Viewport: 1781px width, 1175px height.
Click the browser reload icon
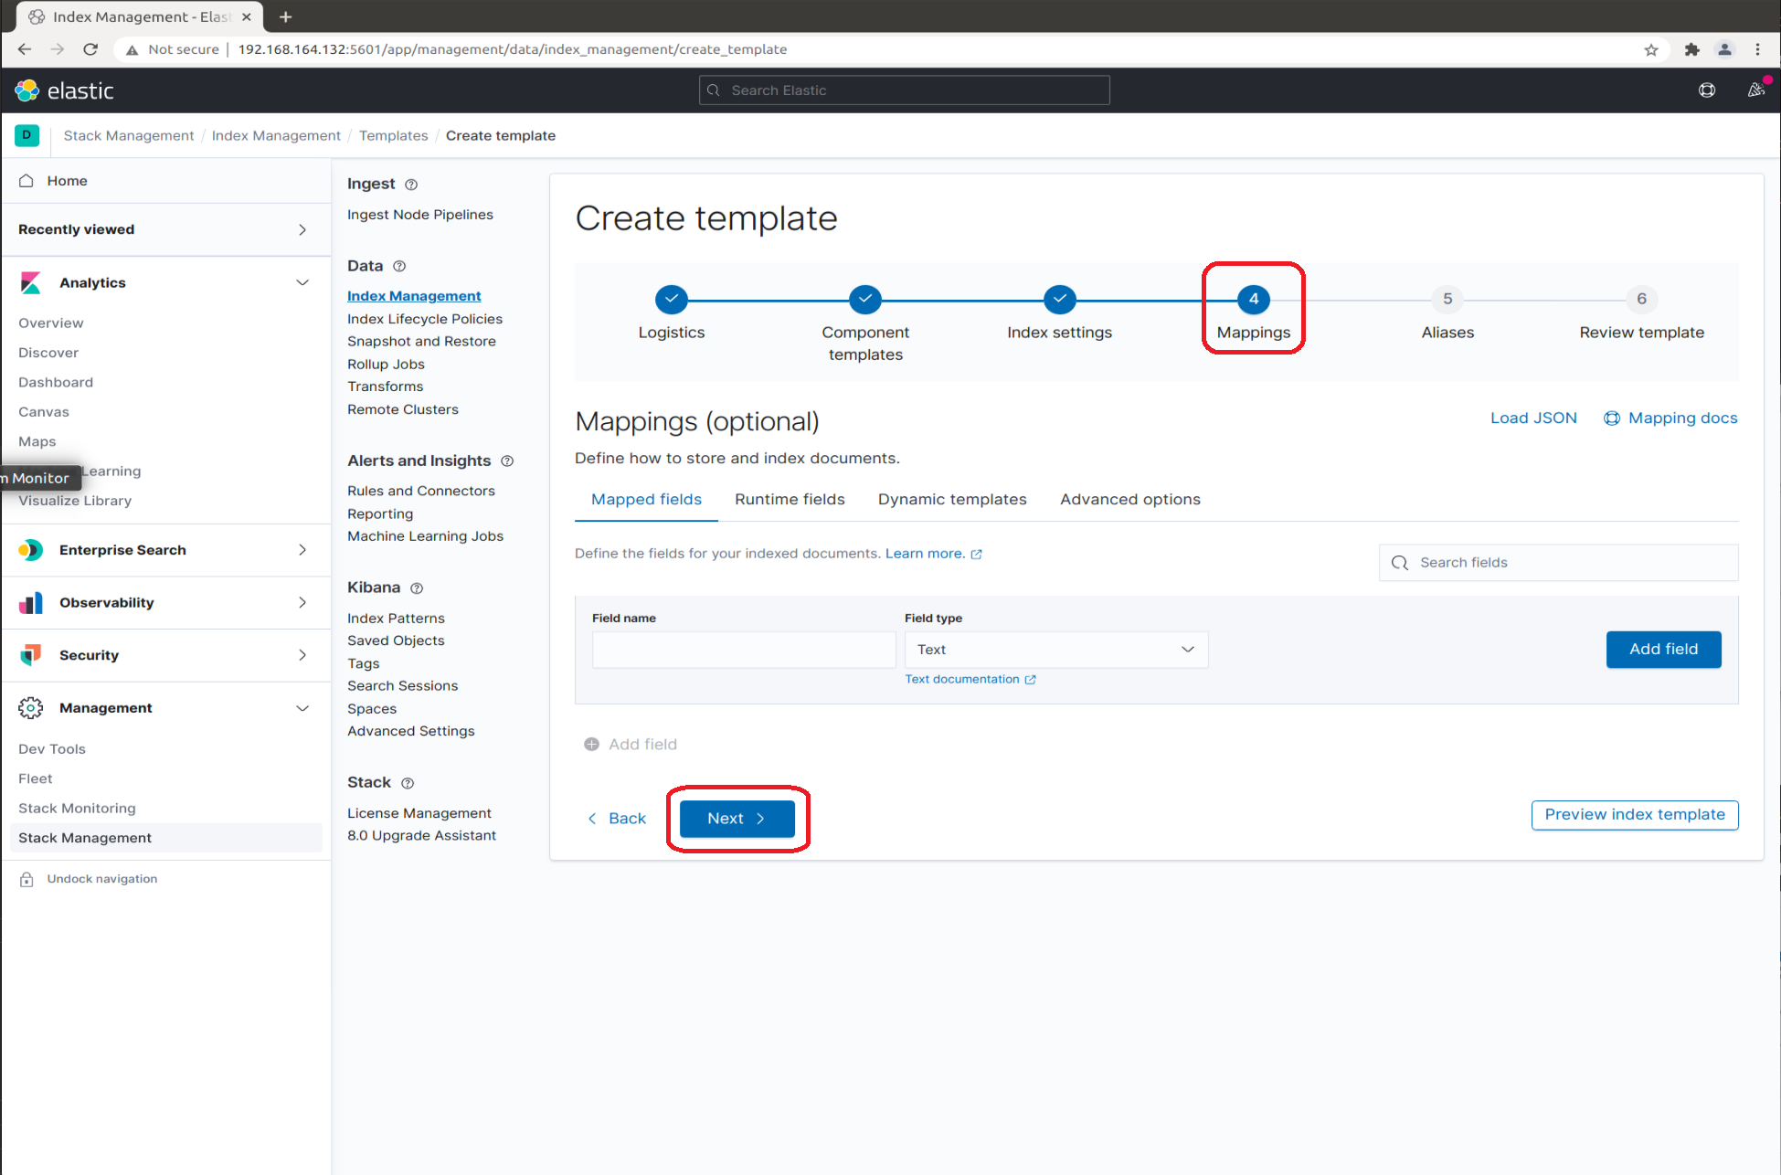[90, 49]
